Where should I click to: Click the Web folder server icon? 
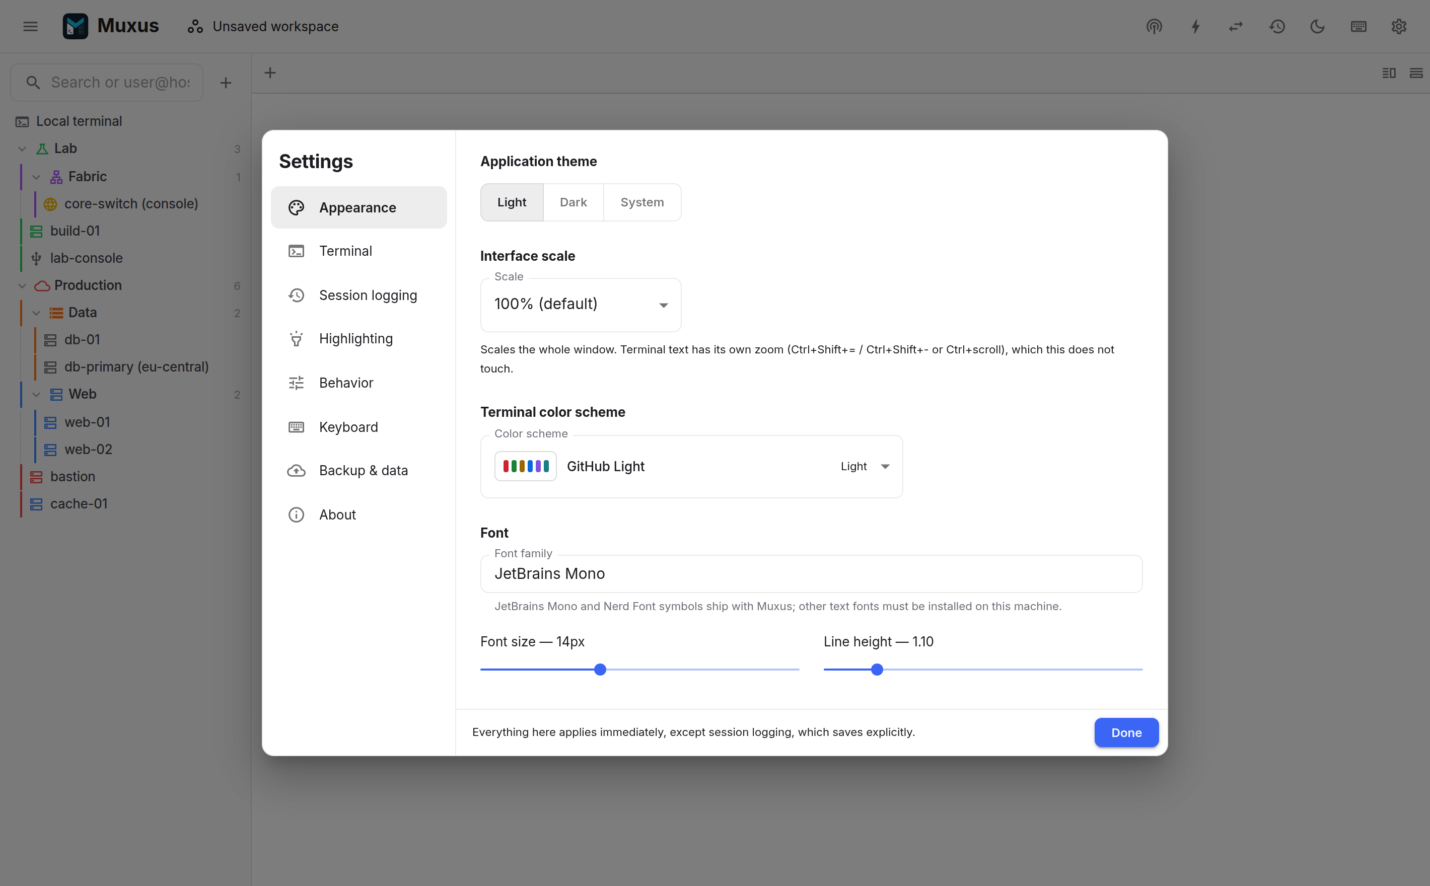click(56, 394)
